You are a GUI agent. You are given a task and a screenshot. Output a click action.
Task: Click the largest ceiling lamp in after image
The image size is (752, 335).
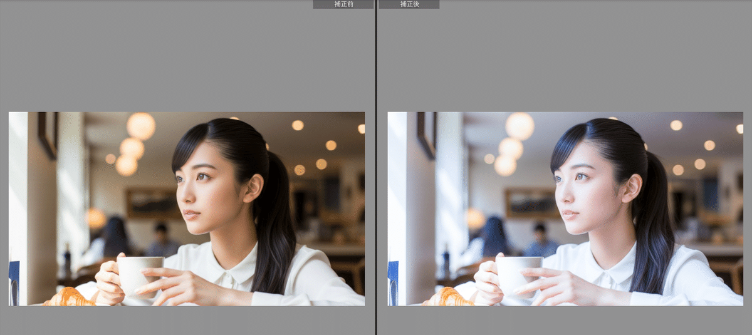click(x=520, y=126)
